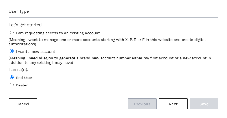227x118 pixels.
Task: Click the word "authorizations)" in the first explanation
Action: 22,44
